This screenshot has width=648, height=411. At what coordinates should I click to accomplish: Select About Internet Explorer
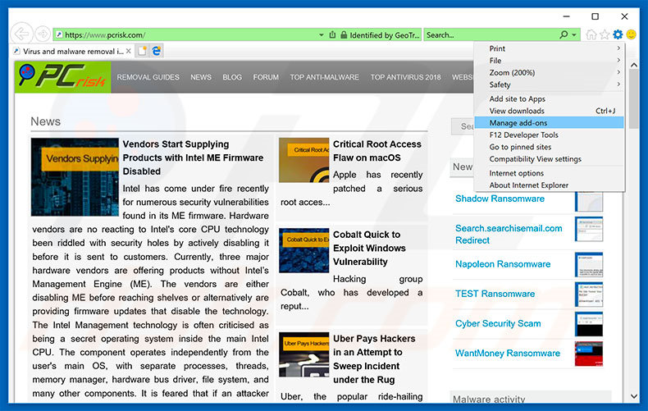550,185
